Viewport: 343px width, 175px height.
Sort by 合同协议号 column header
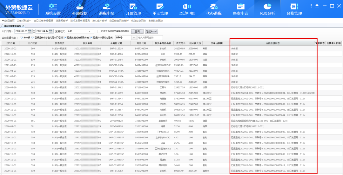coord(116,43)
